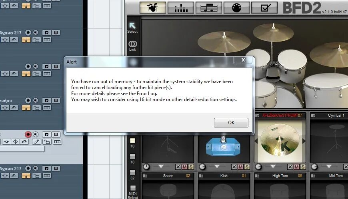Solo the hi-hat slot with S

pos(191,167)
